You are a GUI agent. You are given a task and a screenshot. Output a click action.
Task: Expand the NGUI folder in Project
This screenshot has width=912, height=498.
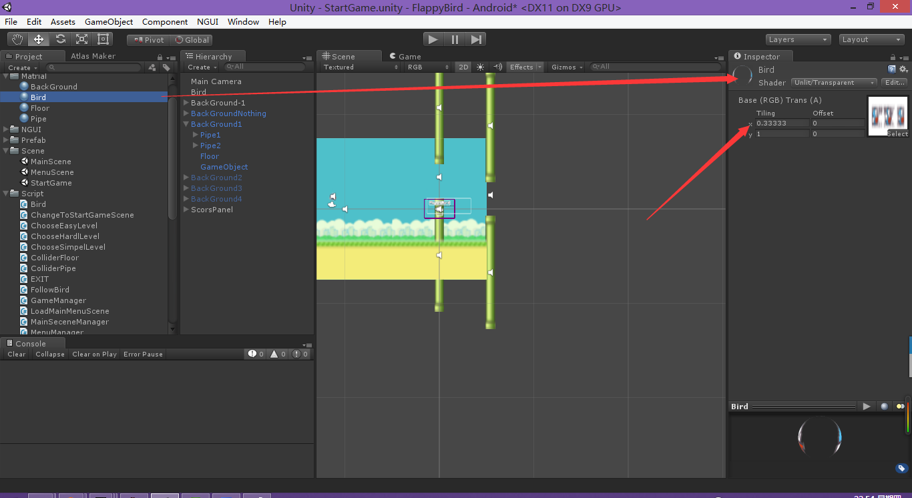(6, 130)
